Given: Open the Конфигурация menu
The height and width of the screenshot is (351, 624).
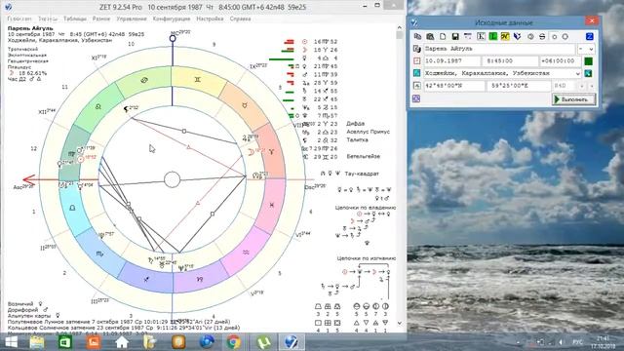Looking at the screenshot, I should tap(172, 19).
